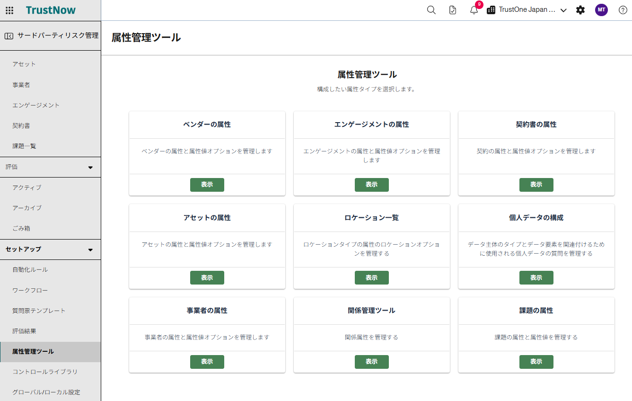Select 属性管理ツール in the sidebar
This screenshot has width=632, height=401.
pyautogui.click(x=50, y=352)
